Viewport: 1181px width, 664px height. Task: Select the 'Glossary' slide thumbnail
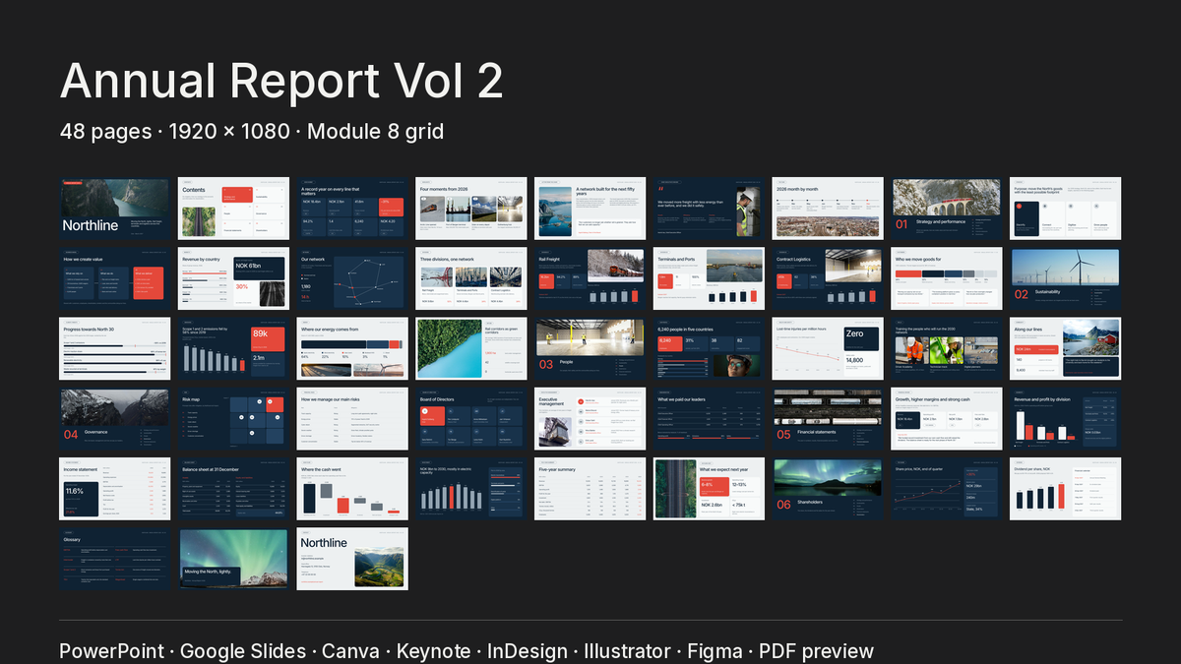coord(114,559)
